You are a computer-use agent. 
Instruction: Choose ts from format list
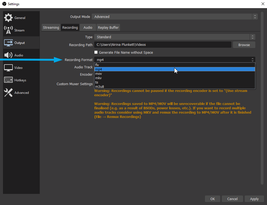[175, 82]
